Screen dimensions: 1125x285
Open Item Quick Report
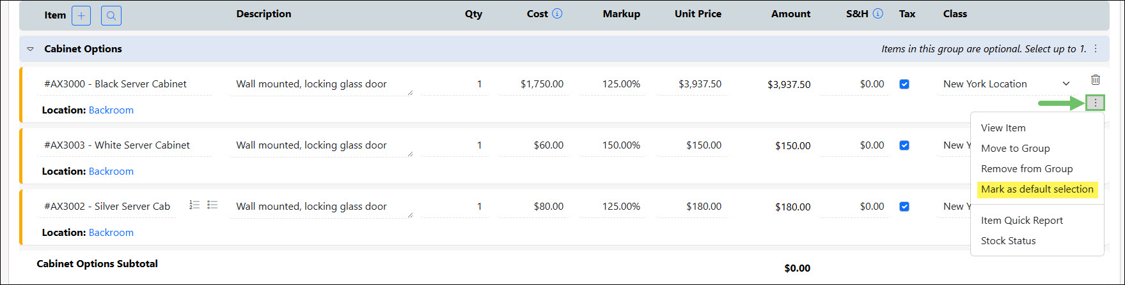(1022, 221)
